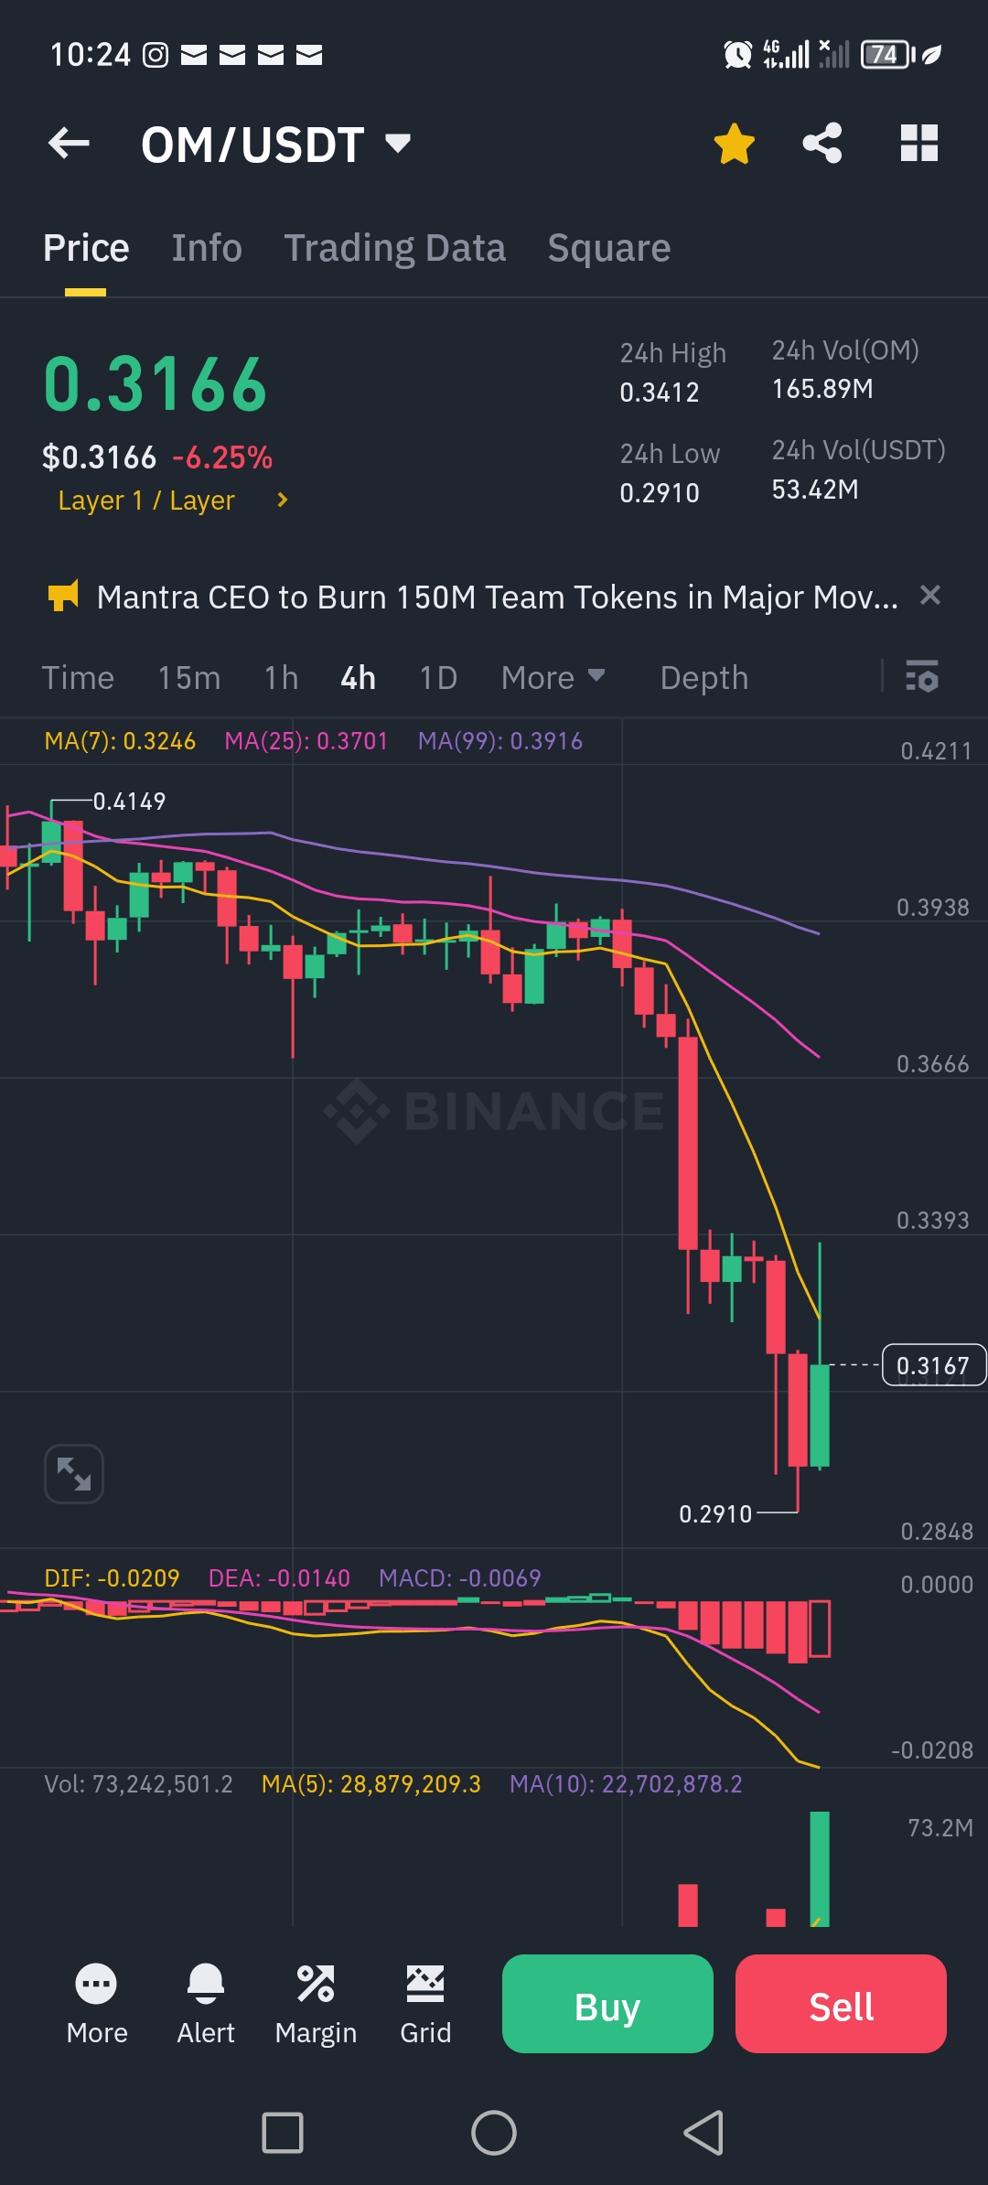This screenshot has width=988, height=2185.
Task: Switch to the Trading Data tab
Action: [x=394, y=248]
